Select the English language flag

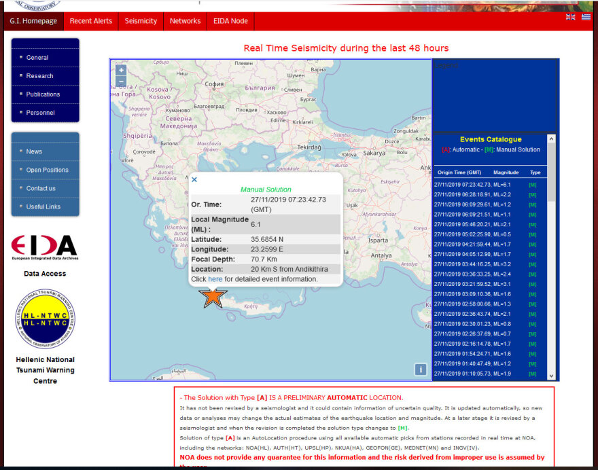point(571,17)
